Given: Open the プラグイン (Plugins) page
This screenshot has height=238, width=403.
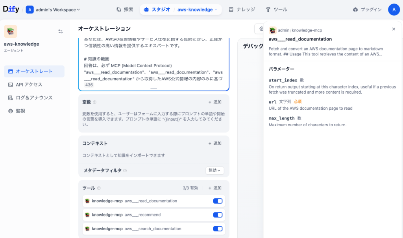Looking at the screenshot, I should pos(367,9).
